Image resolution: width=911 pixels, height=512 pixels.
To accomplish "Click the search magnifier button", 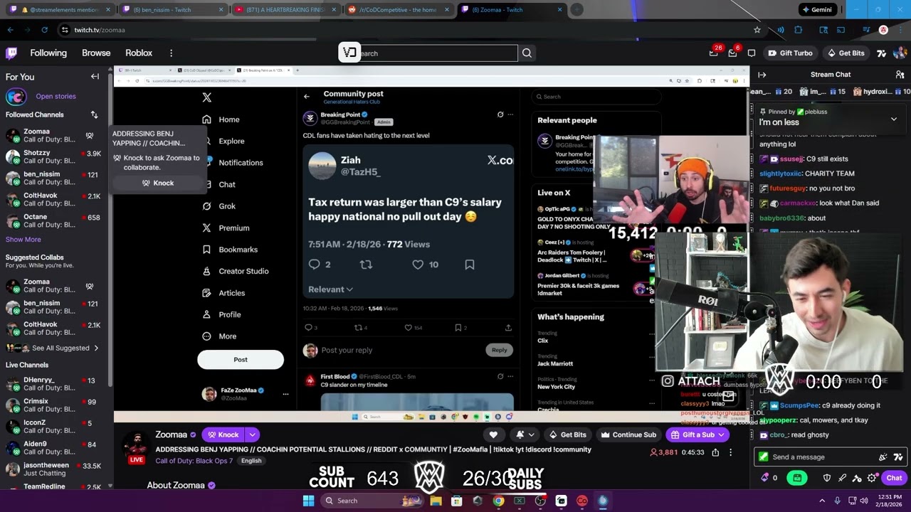I will click(x=527, y=53).
